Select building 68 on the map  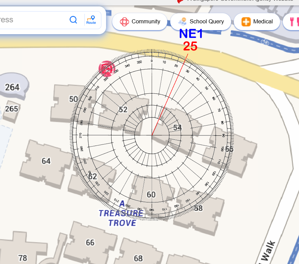138,259
